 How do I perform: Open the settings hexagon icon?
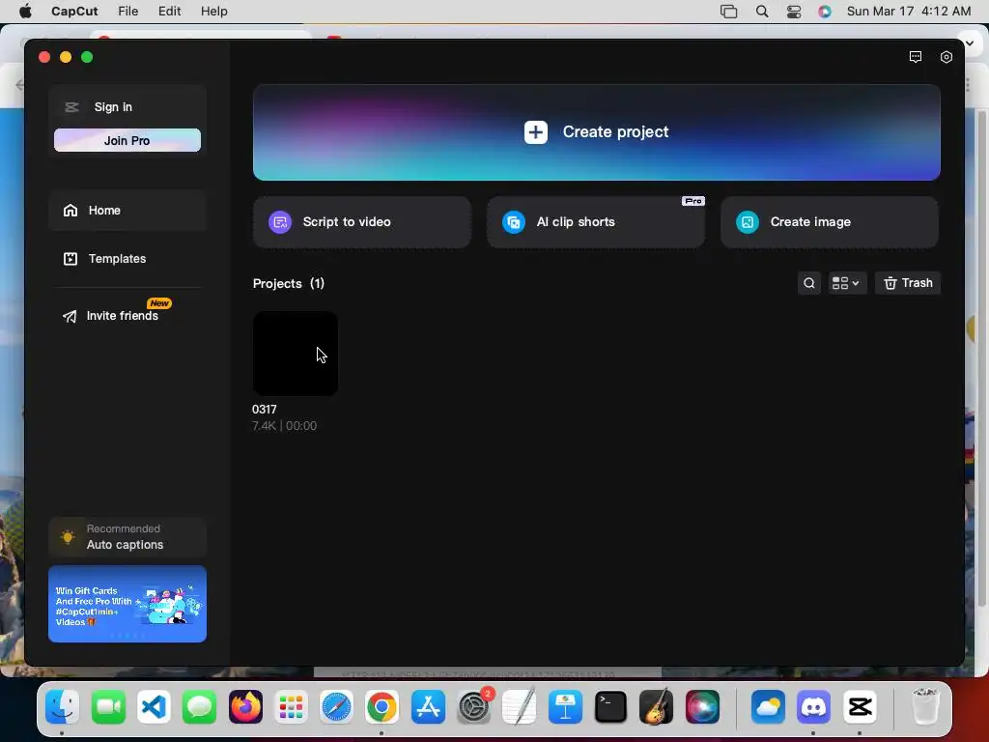[947, 57]
